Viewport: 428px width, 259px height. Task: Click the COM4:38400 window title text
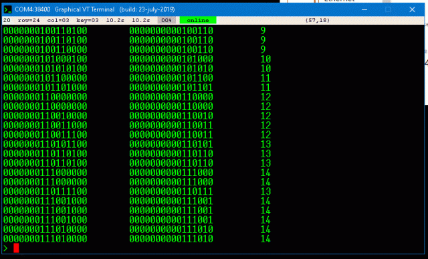(33, 9)
